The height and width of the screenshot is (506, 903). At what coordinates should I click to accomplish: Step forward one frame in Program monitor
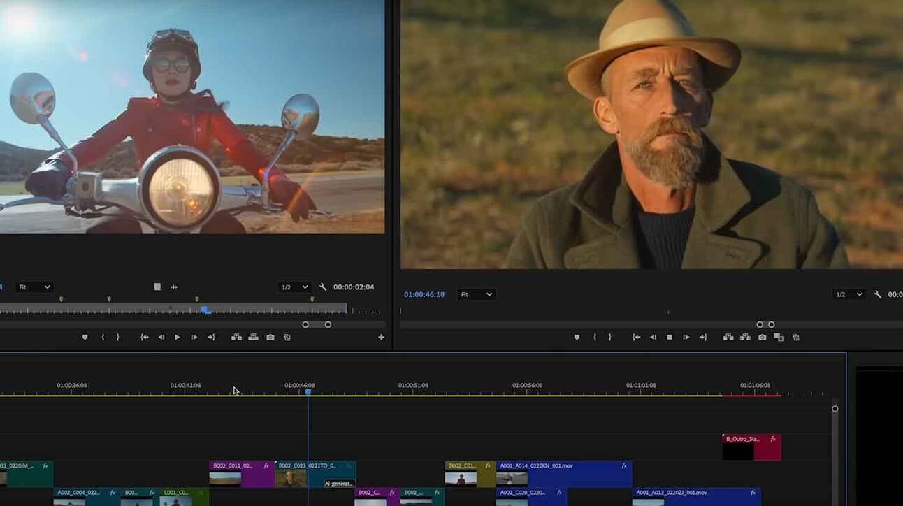click(686, 337)
